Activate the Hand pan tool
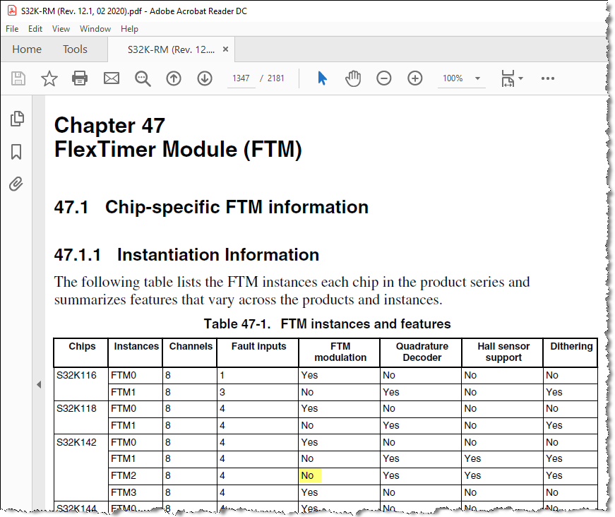 (353, 78)
